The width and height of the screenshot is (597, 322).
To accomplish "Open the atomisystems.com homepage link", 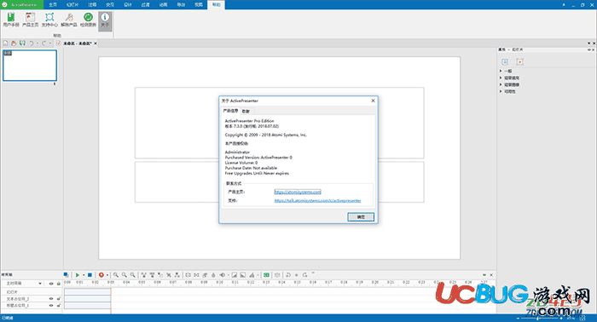I will point(298,192).
